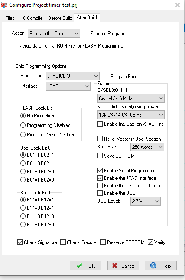185x280 pixels.
Task: Click the red X Cancel button
Action: point(123,266)
